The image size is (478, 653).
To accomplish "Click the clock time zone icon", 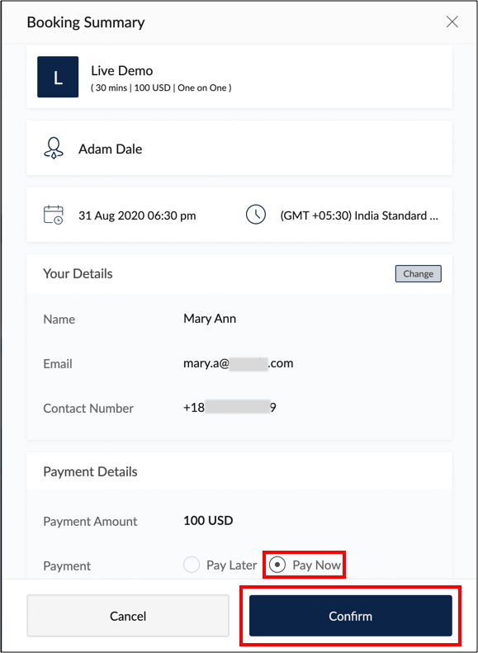I will pyautogui.click(x=256, y=215).
